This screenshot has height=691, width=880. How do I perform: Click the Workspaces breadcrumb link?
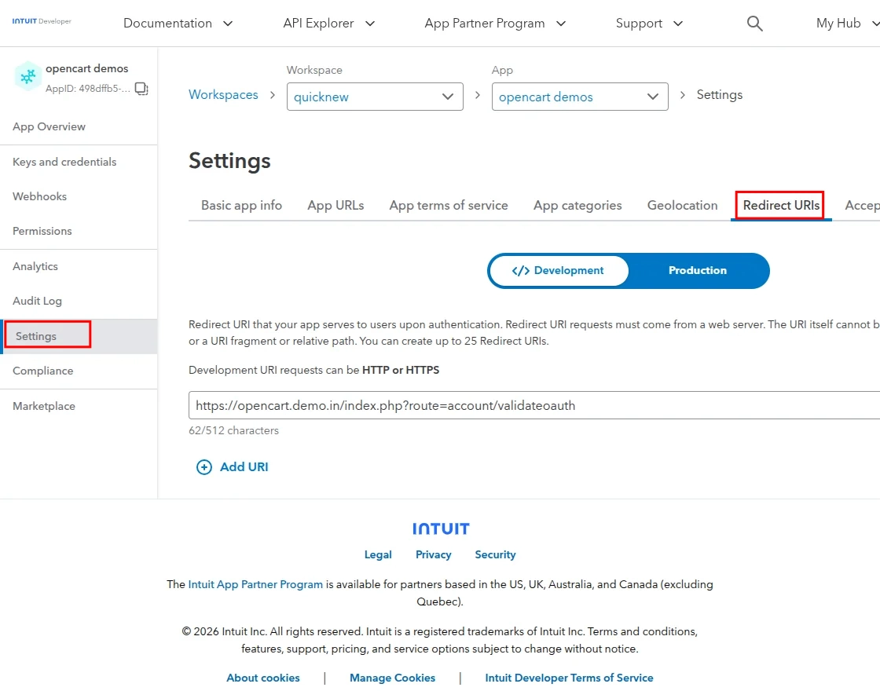[223, 95]
